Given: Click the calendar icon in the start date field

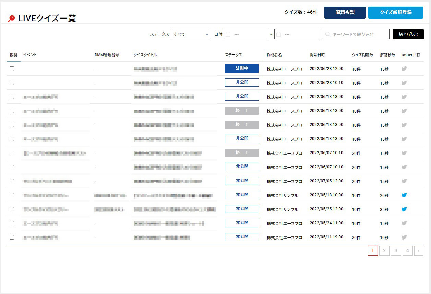Looking at the screenshot, I should pyautogui.click(x=228, y=34).
